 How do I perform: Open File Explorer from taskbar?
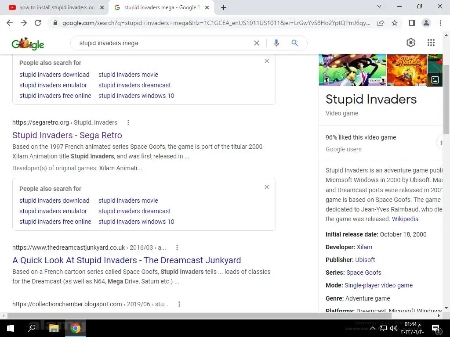pyautogui.click(x=54, y=328)
